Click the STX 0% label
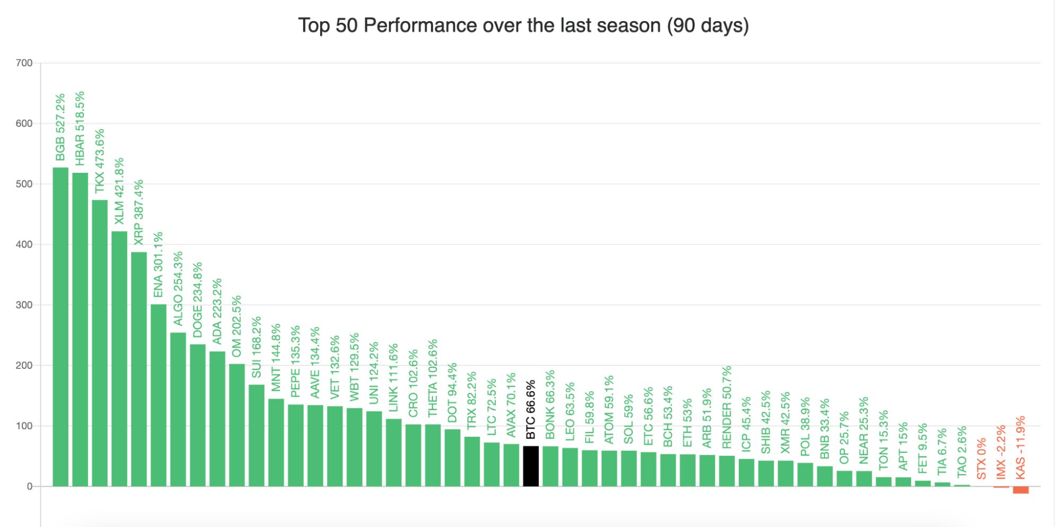 (x=981, y=459)
